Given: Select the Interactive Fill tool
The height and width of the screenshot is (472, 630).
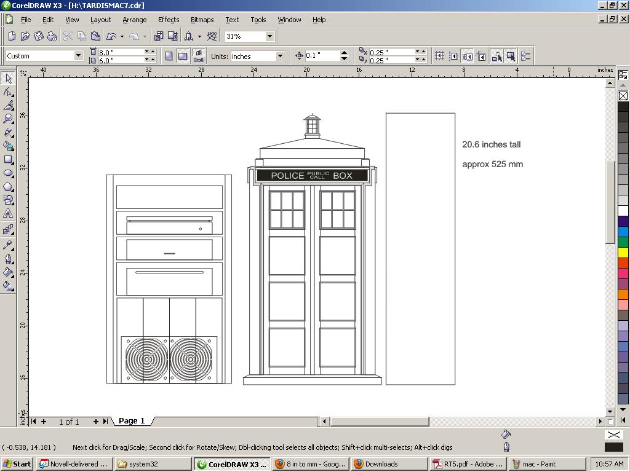Looking at the screenshot, I should 8,286.
